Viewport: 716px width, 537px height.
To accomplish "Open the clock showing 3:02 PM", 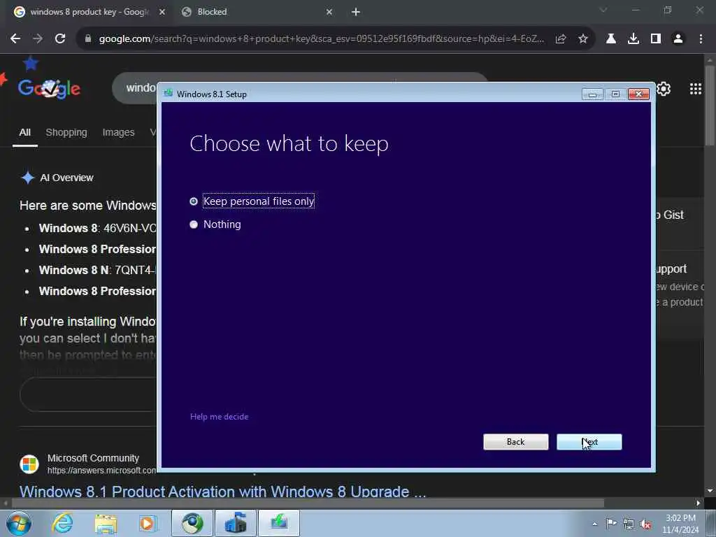I will tap(680, 524).
